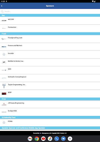
Task: Launch Chrome from the dock
Action: click(37, 139)
